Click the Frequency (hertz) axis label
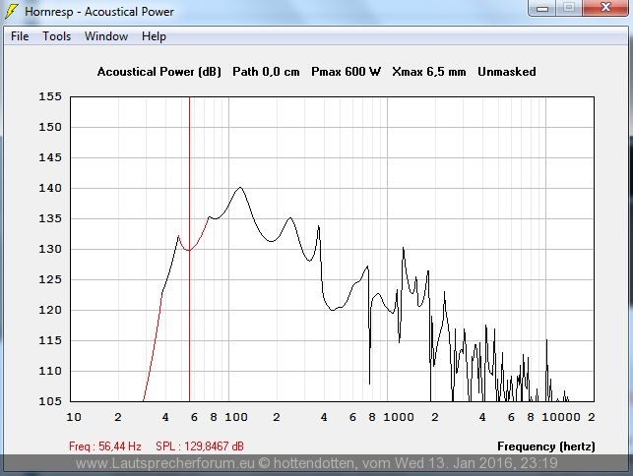This screenshot has width=633, height=476. [x=545, y=446]
